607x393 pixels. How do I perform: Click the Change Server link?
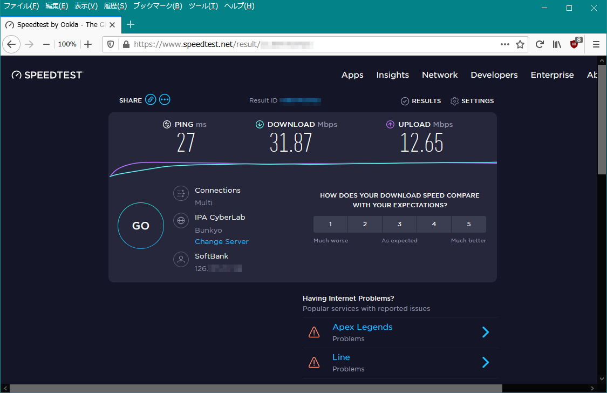click(x=222, y=242)
